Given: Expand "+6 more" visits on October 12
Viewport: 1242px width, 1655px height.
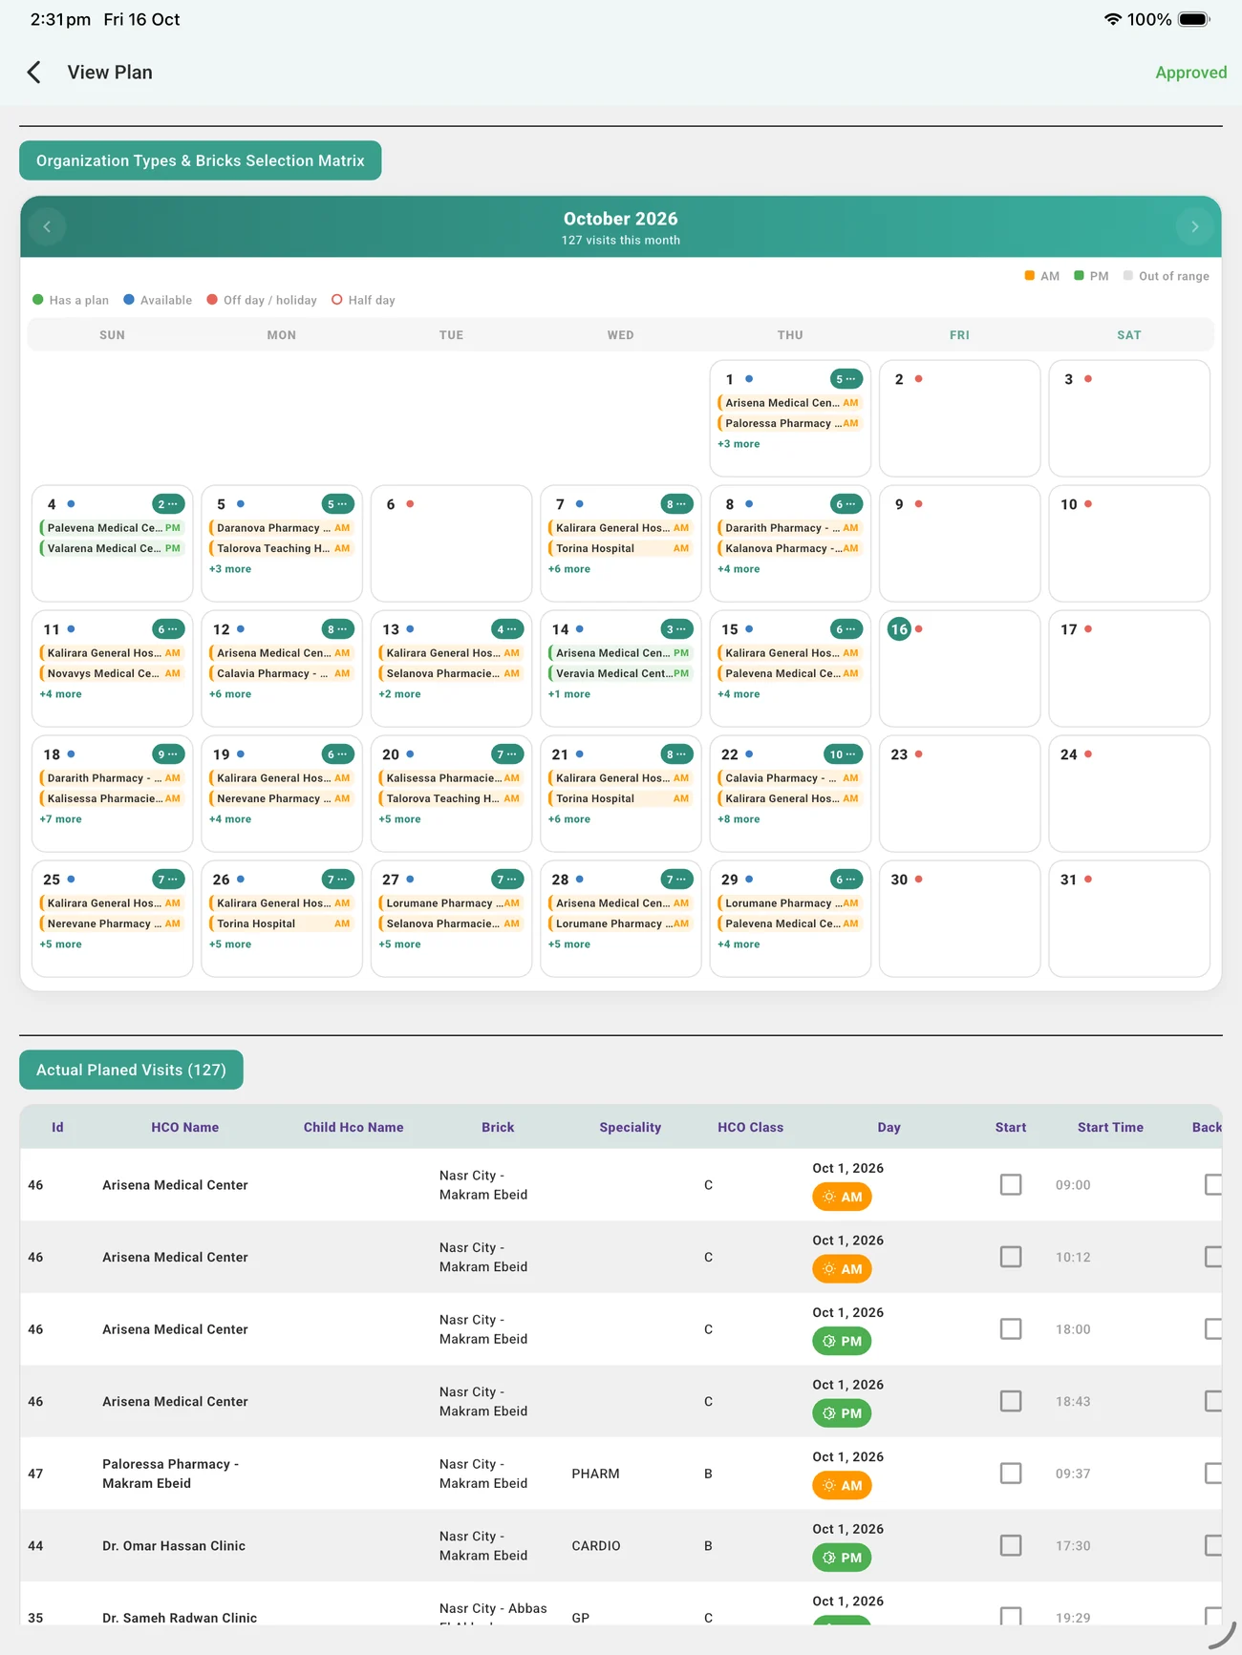Looking at the screenshot, I should pyautogui.click(x=230, y=694).
